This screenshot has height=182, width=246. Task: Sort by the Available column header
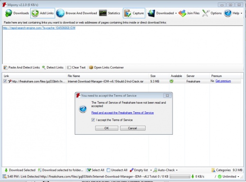177,76
